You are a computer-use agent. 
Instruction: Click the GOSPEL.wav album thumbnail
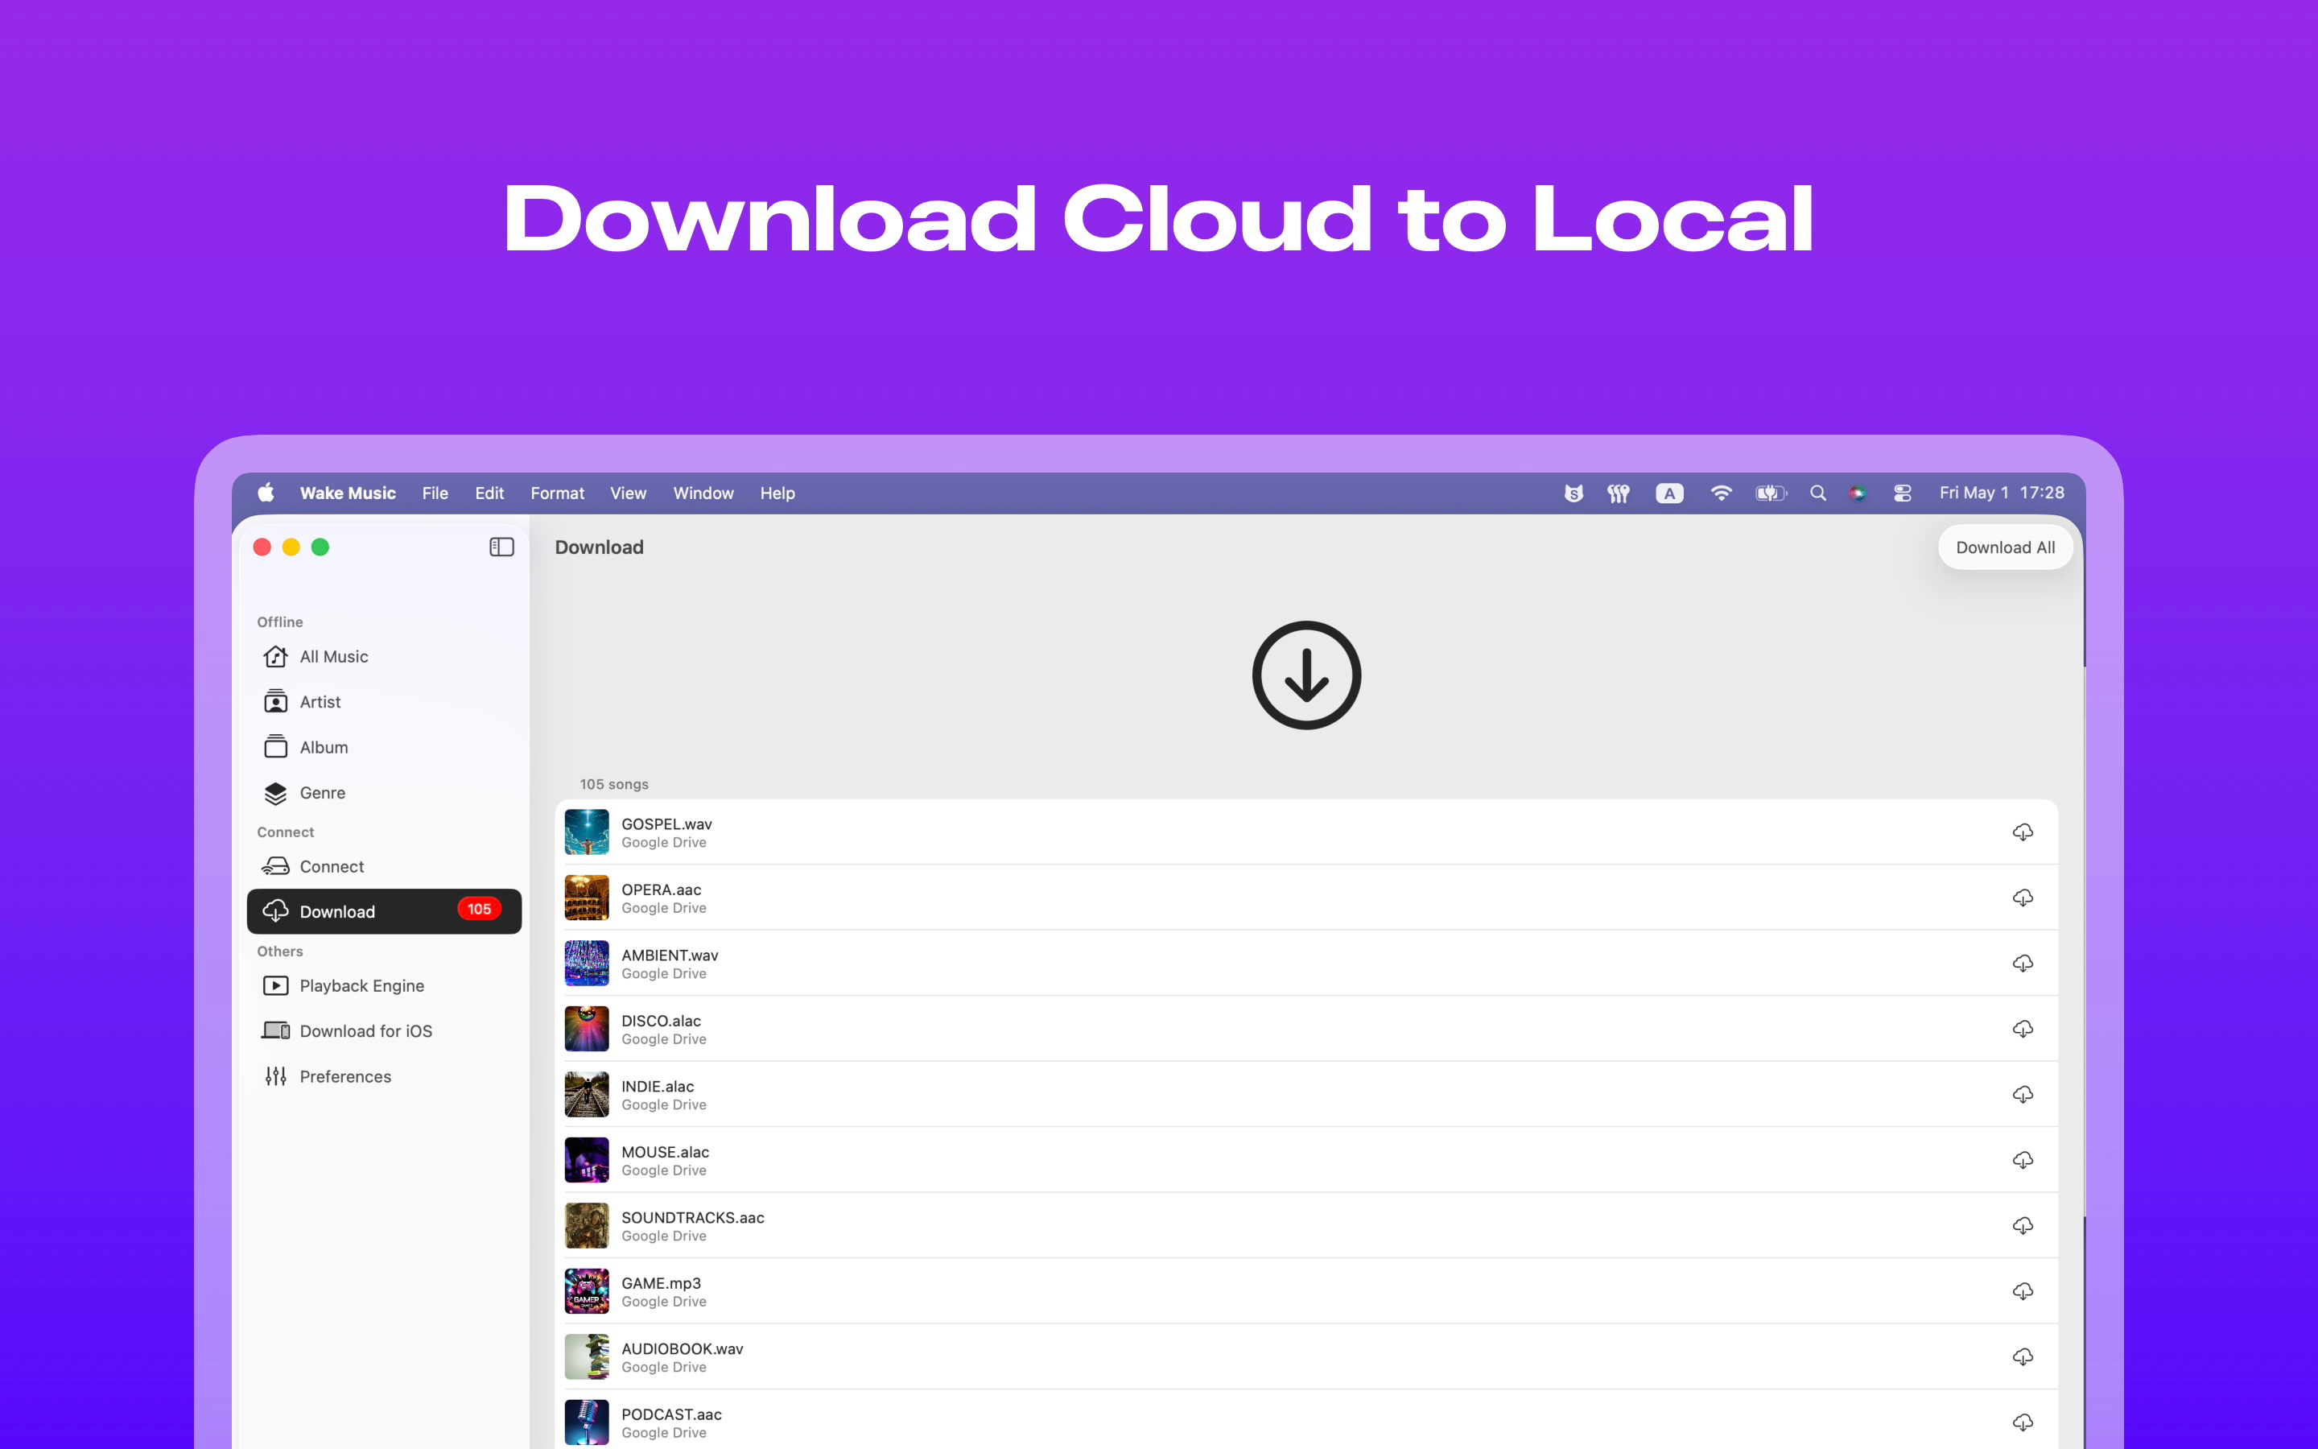pos(586,832)
